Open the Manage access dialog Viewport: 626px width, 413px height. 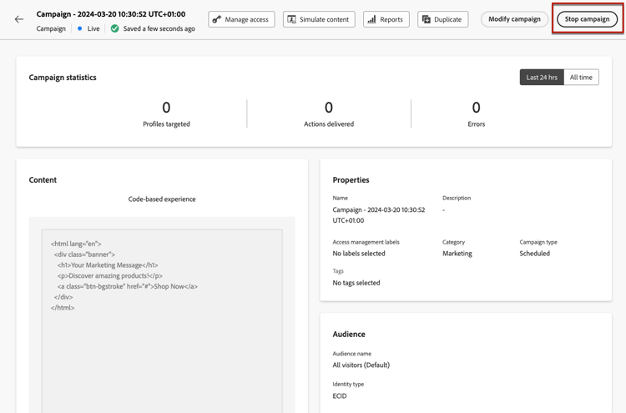click(x=247, y=19)
